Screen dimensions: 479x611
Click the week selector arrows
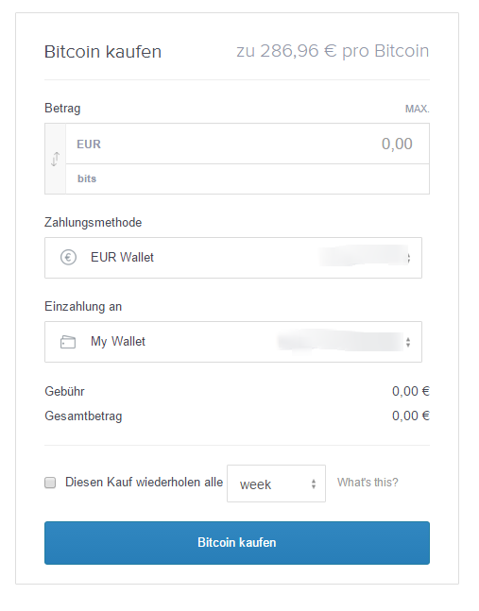tap(314, 484)
